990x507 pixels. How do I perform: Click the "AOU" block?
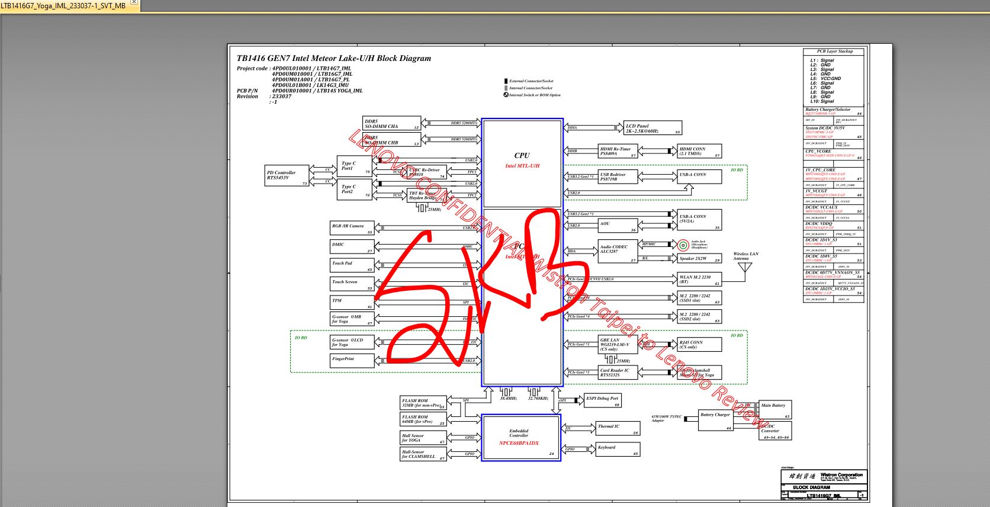click(x=618, y=226)
